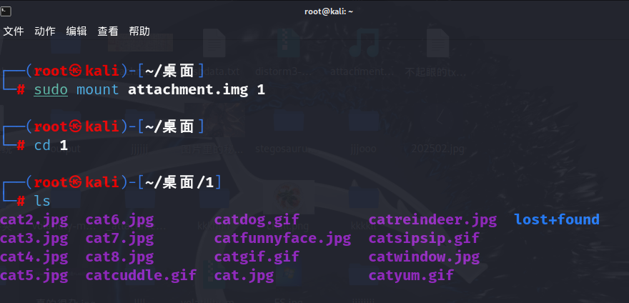Screen dimensions: 629x303
Task: Open the 动作 menu
Action: pyautogui.click(x=45, y=31)
